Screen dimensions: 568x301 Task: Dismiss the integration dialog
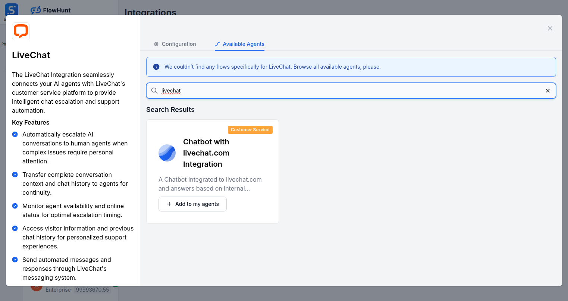(550, 28)
